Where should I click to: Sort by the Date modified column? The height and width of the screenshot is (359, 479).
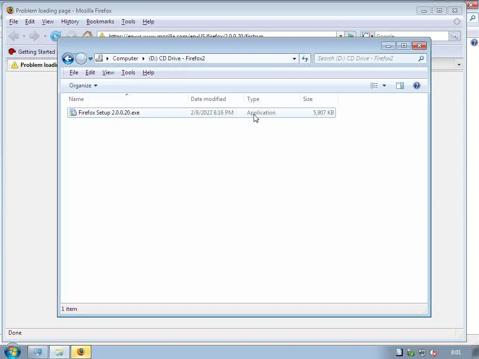pyautogui.click(x=216, y=99)
